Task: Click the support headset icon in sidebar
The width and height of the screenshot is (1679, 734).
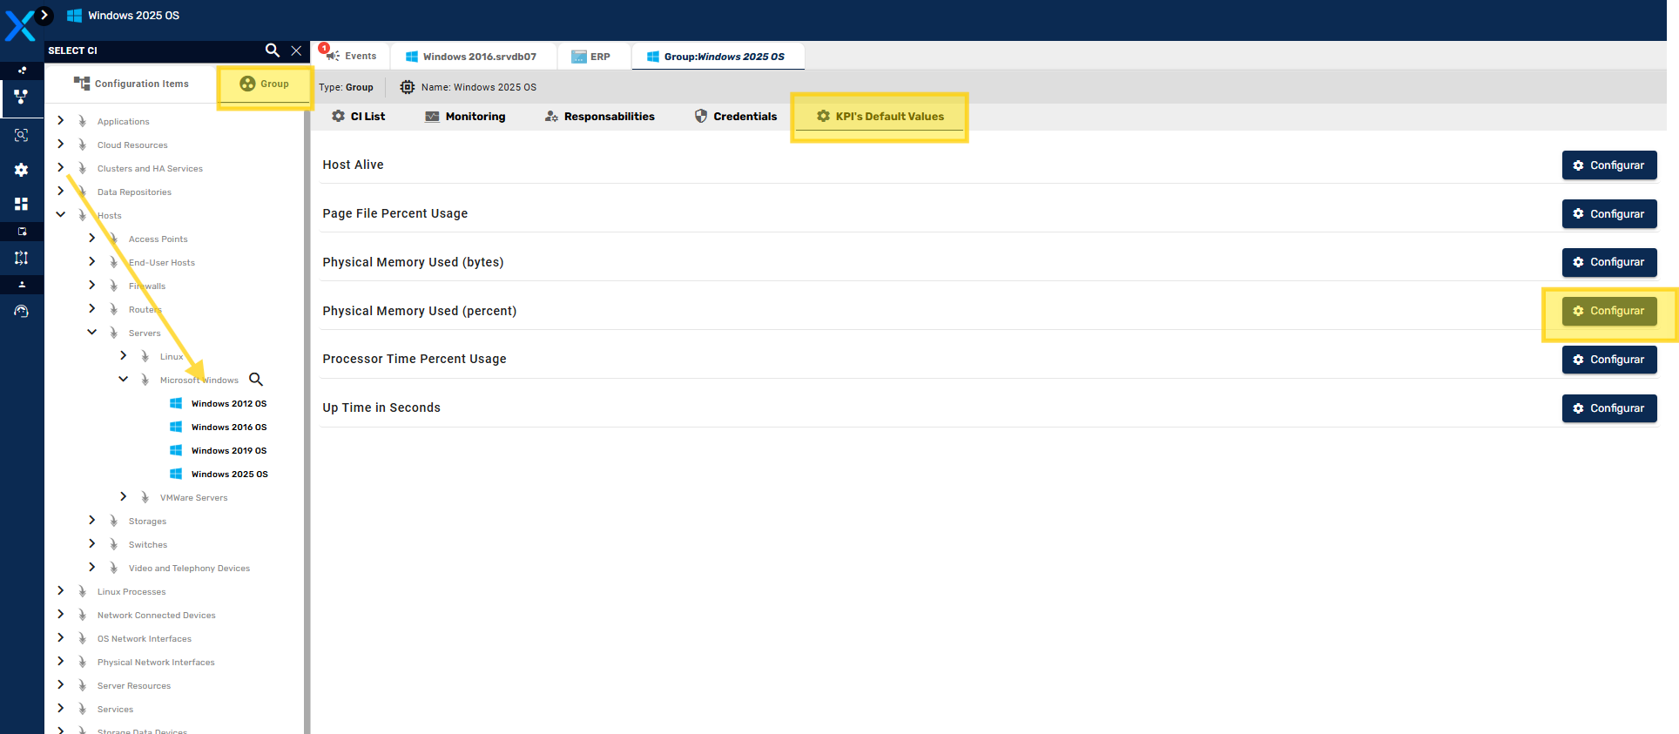Action: tap(22, 312)
